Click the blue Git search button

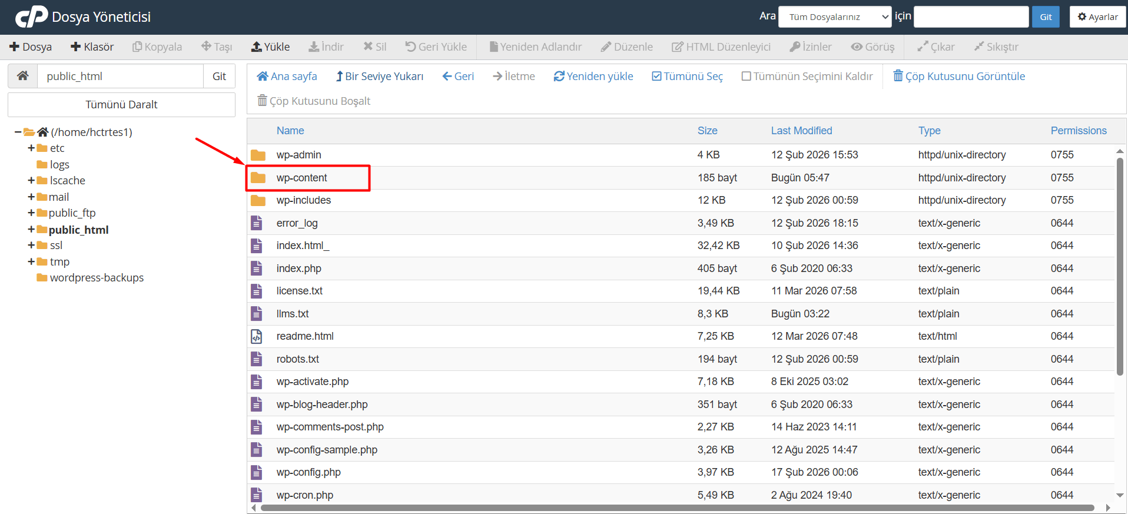tap(1046, 16)
